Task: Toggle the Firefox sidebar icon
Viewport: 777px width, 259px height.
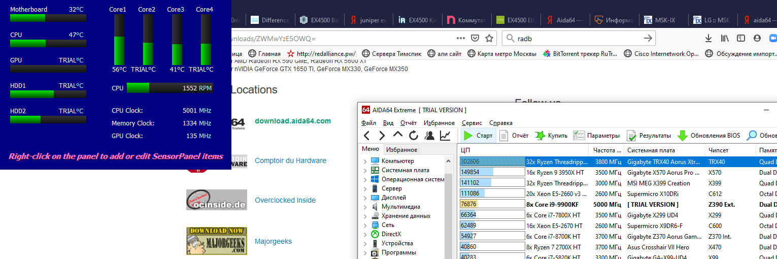Action: tap(741, 38)
